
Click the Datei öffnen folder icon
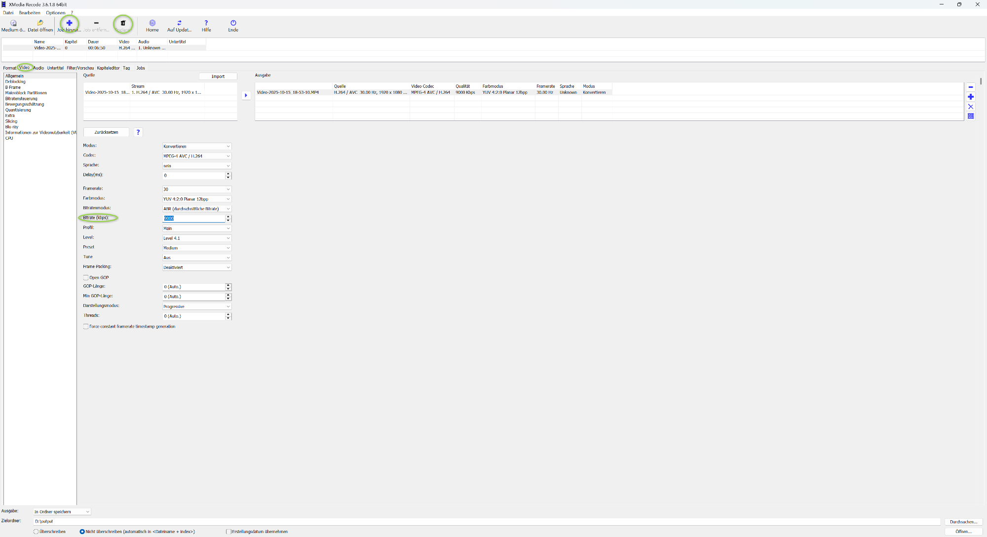[x=40, y=23]
